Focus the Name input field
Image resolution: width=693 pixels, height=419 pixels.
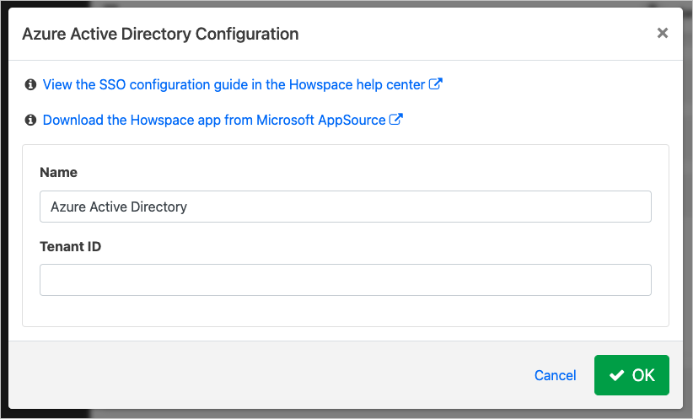[345, 207]
